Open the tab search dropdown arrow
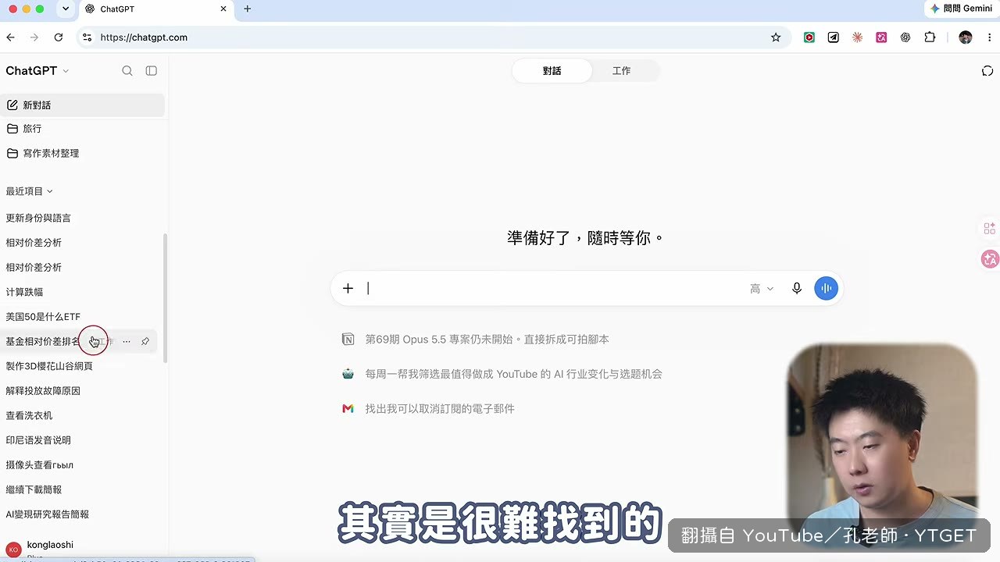The width and height of the screenshot is (1000, 562). (x=66, y=9)
